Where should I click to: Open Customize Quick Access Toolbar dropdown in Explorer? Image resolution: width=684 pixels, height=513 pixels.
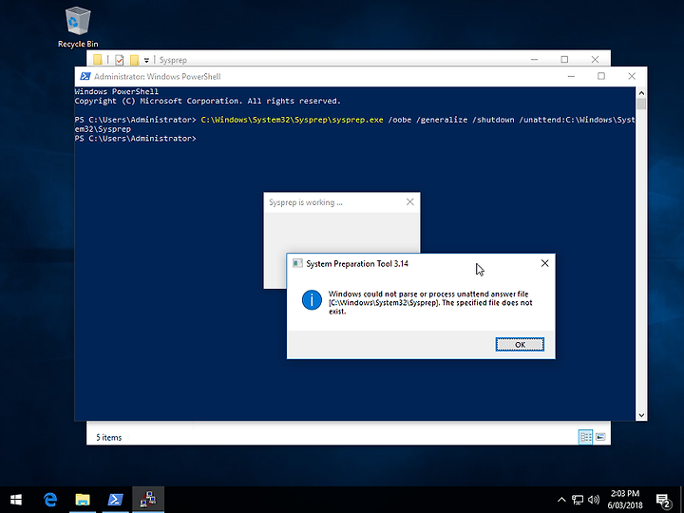click(146, 60)
